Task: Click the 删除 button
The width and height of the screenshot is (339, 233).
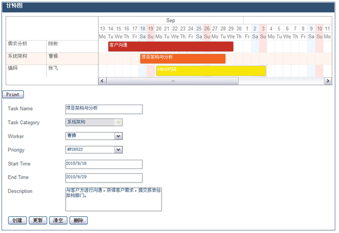Action: click(x=78, y=221)
